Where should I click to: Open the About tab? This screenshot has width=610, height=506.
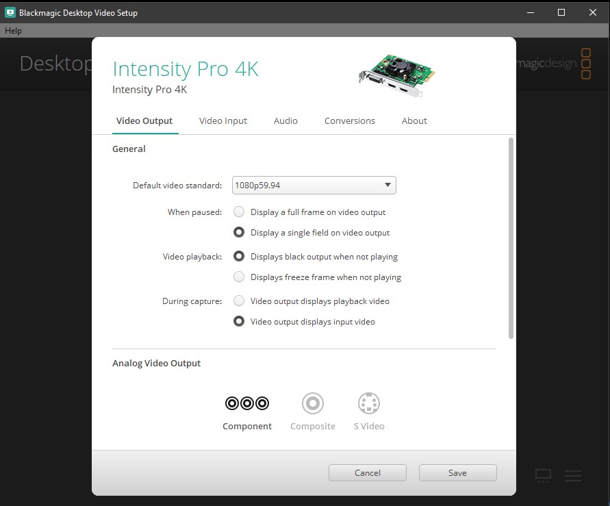(x=414, y=121)
